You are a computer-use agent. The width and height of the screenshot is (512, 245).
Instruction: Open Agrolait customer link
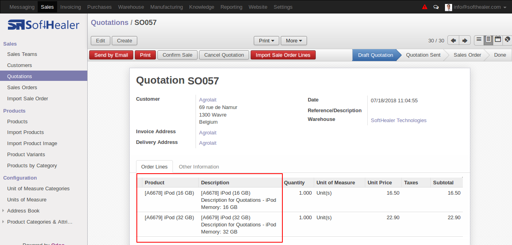[208, 100]
